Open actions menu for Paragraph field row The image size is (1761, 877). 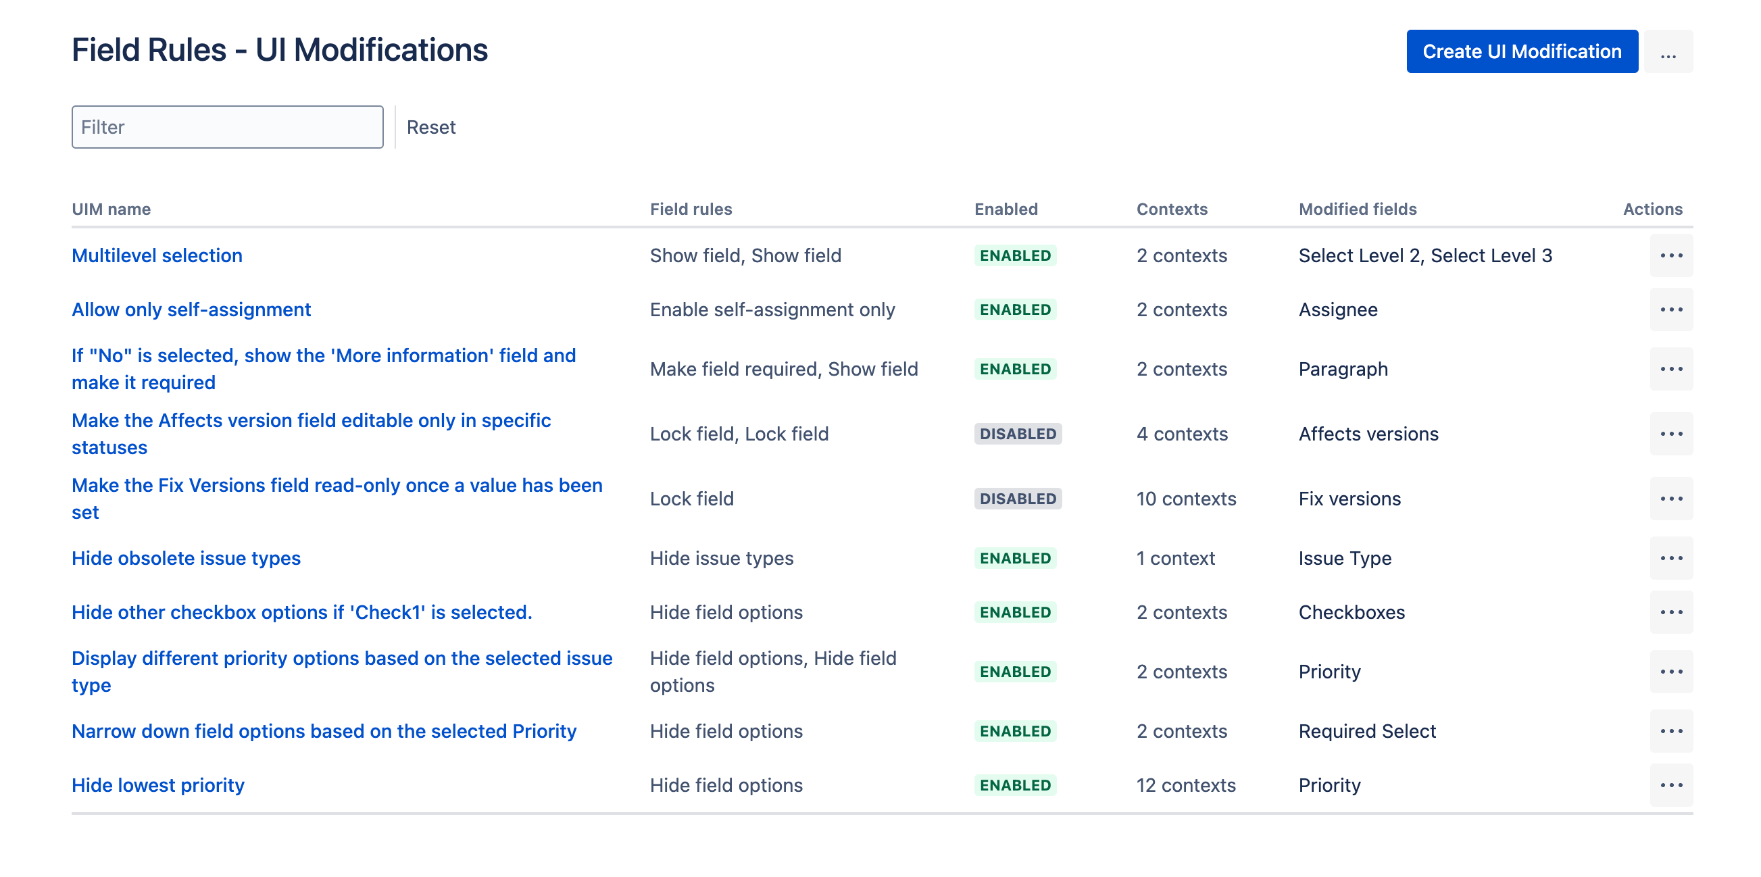point(1670,369)
